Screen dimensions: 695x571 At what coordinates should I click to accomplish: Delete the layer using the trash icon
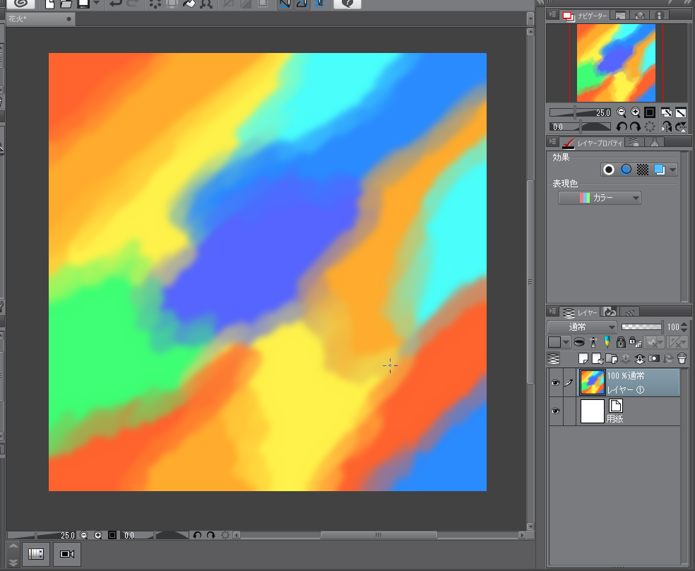682,359
